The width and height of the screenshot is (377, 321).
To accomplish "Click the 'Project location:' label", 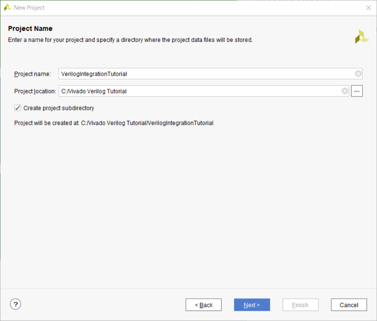I will pyautogui.click(x=35, y=91).
